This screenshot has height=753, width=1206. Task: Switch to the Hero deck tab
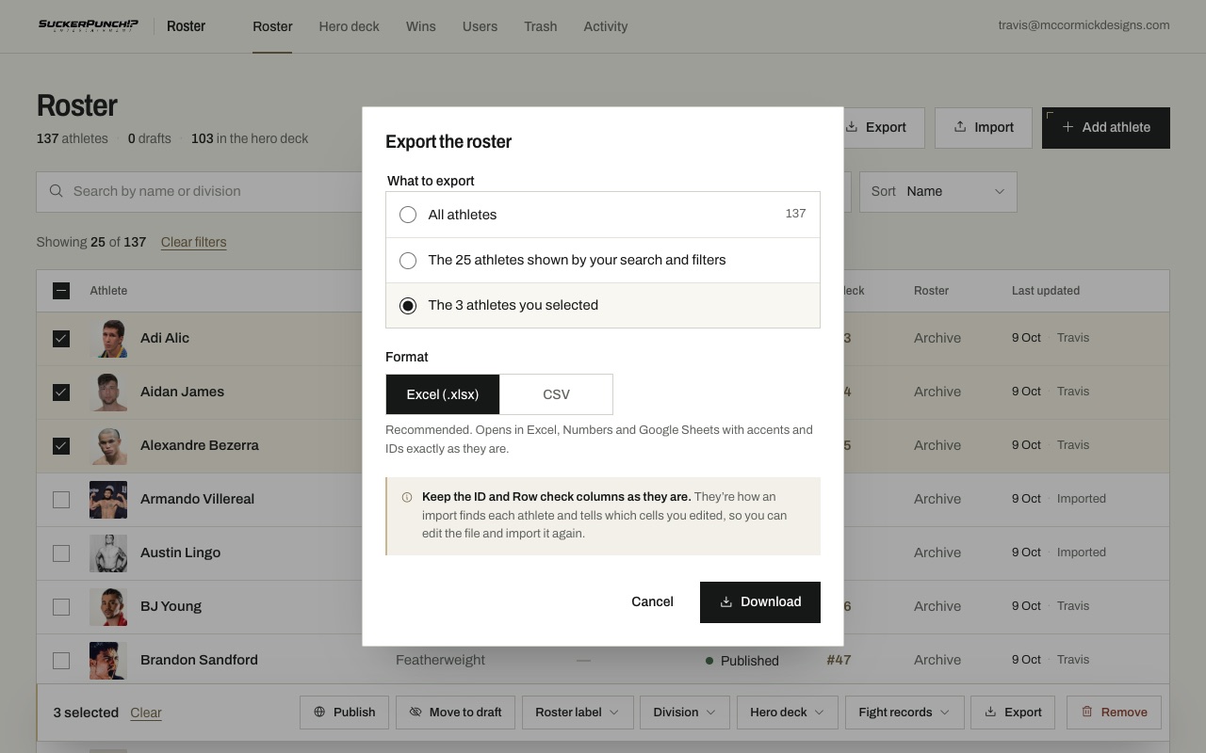349,26
